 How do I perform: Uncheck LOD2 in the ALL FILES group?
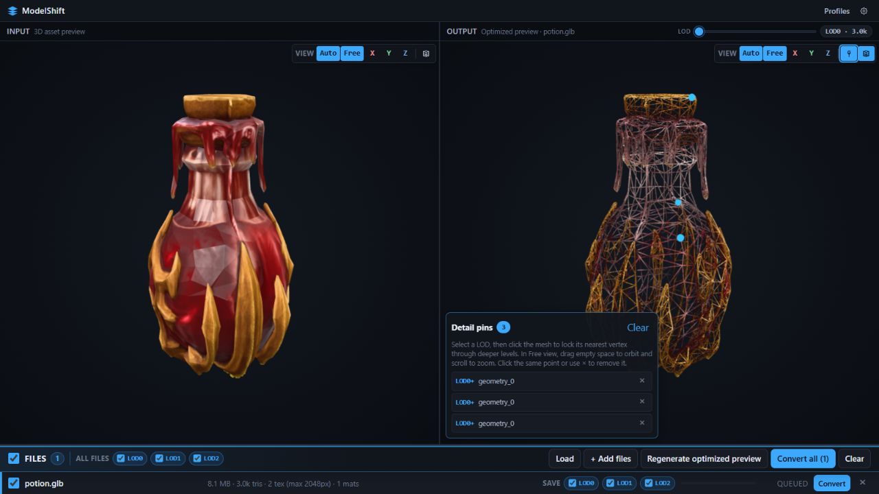(196, 458)
